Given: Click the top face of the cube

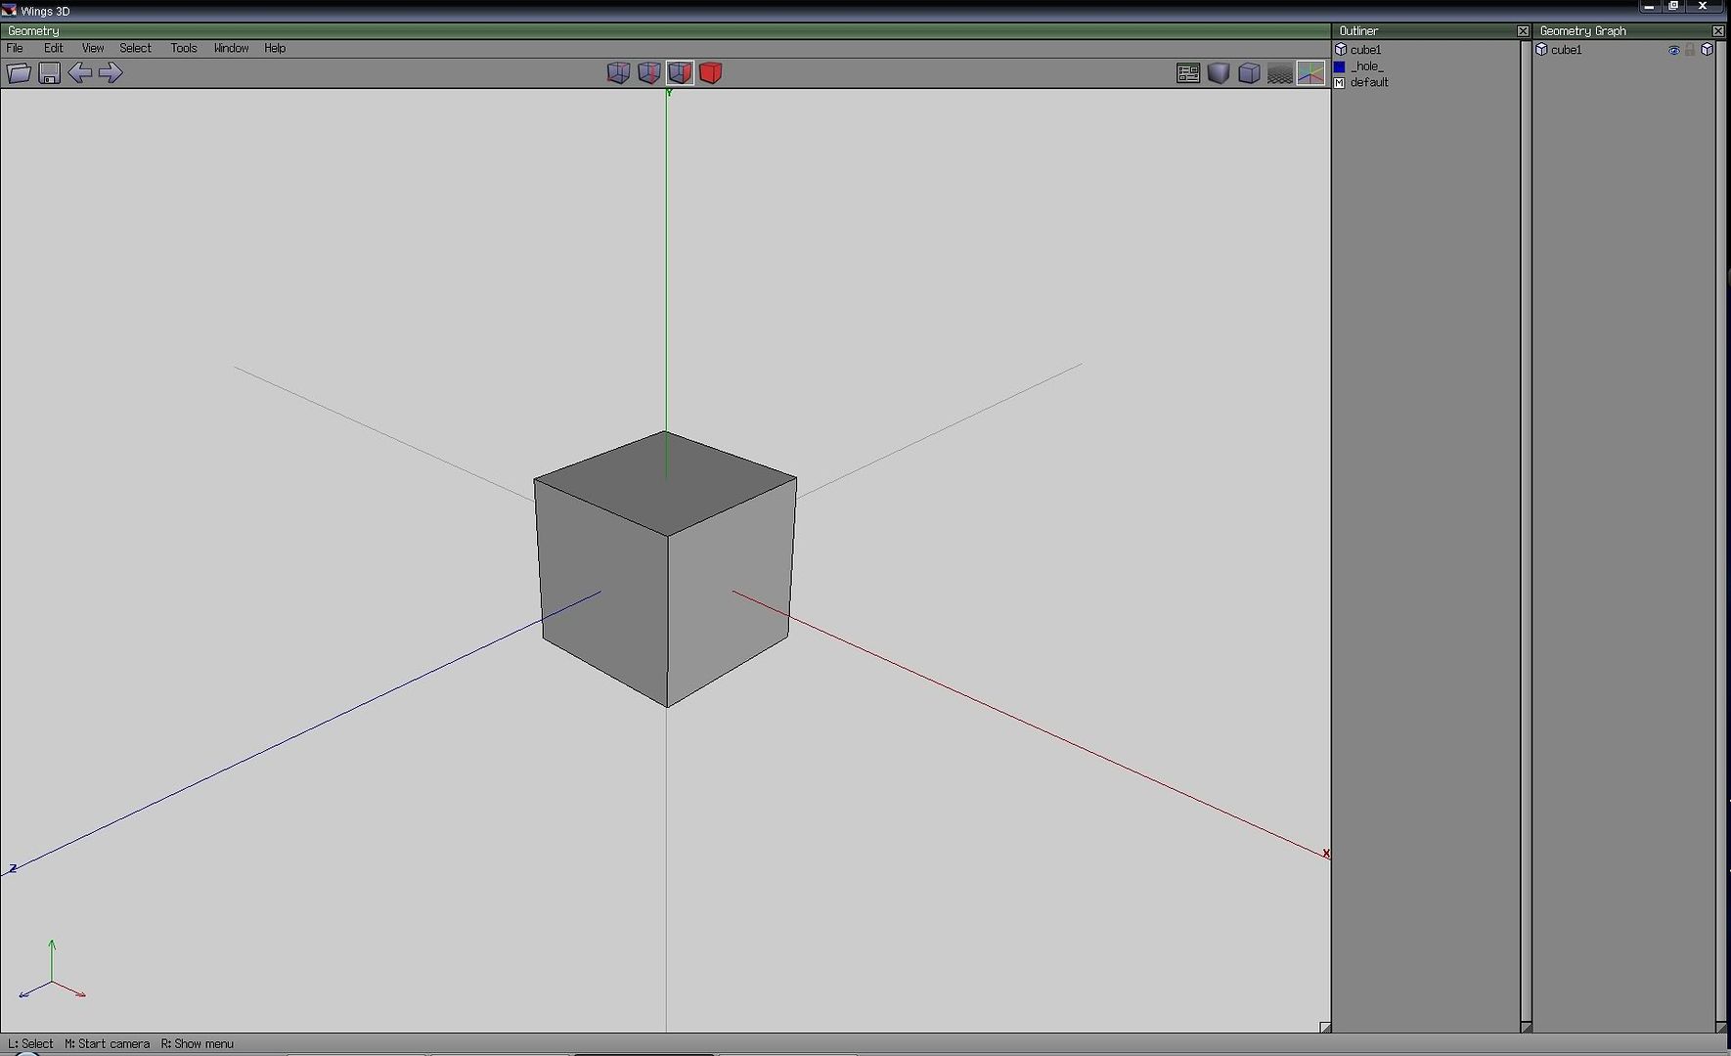Looking at the screenshot, I should coord(665,483).
